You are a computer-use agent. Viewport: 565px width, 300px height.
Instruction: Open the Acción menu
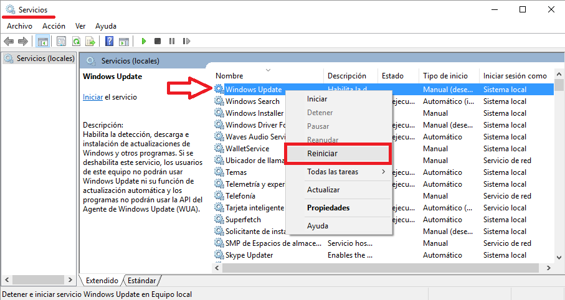[x=54, y=26]
